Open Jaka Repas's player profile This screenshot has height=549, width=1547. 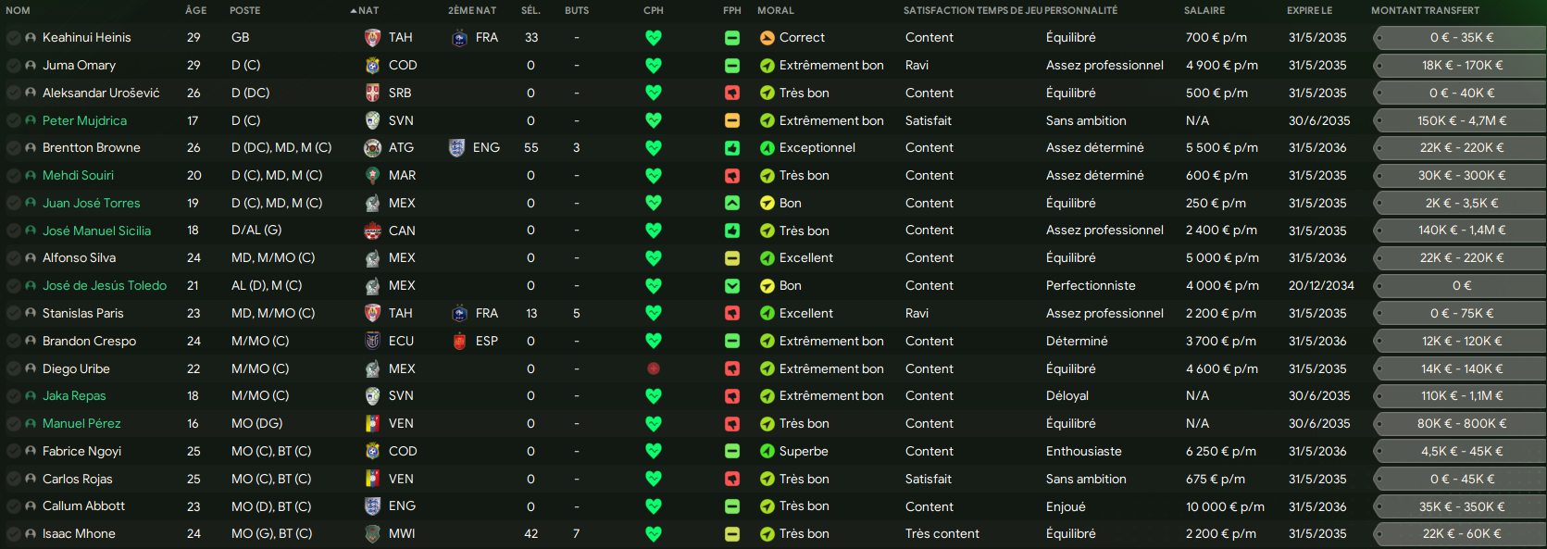pos(74,396)
